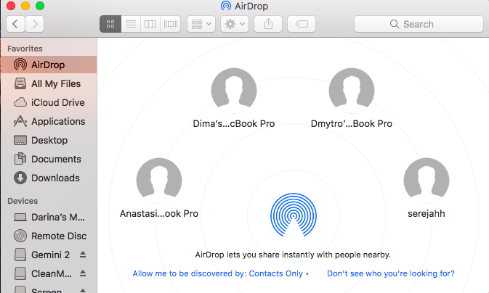The width and height of the screenshot is (489, 293).
Task: Select the Dmytro'...Book Pro avatar
Action: 352,91
